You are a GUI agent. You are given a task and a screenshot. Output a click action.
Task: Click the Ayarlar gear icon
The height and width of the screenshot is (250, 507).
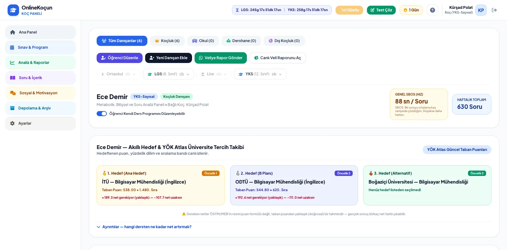pos(12,123)
